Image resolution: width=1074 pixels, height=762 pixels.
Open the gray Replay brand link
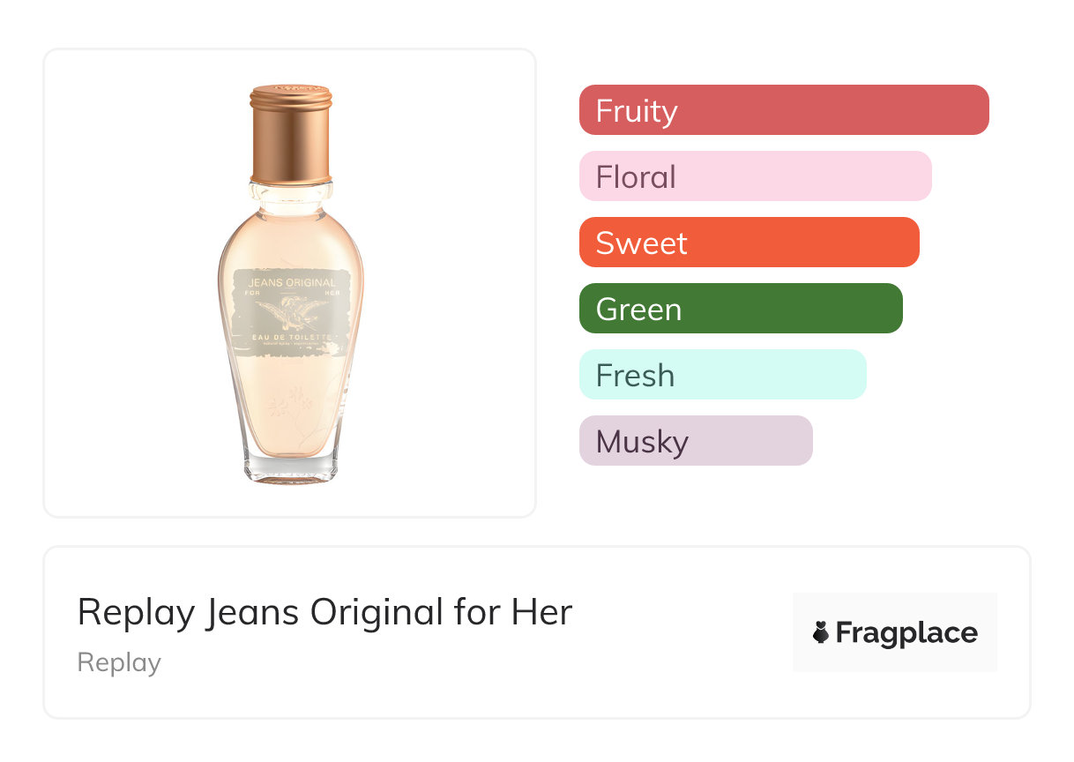[119, 662]
